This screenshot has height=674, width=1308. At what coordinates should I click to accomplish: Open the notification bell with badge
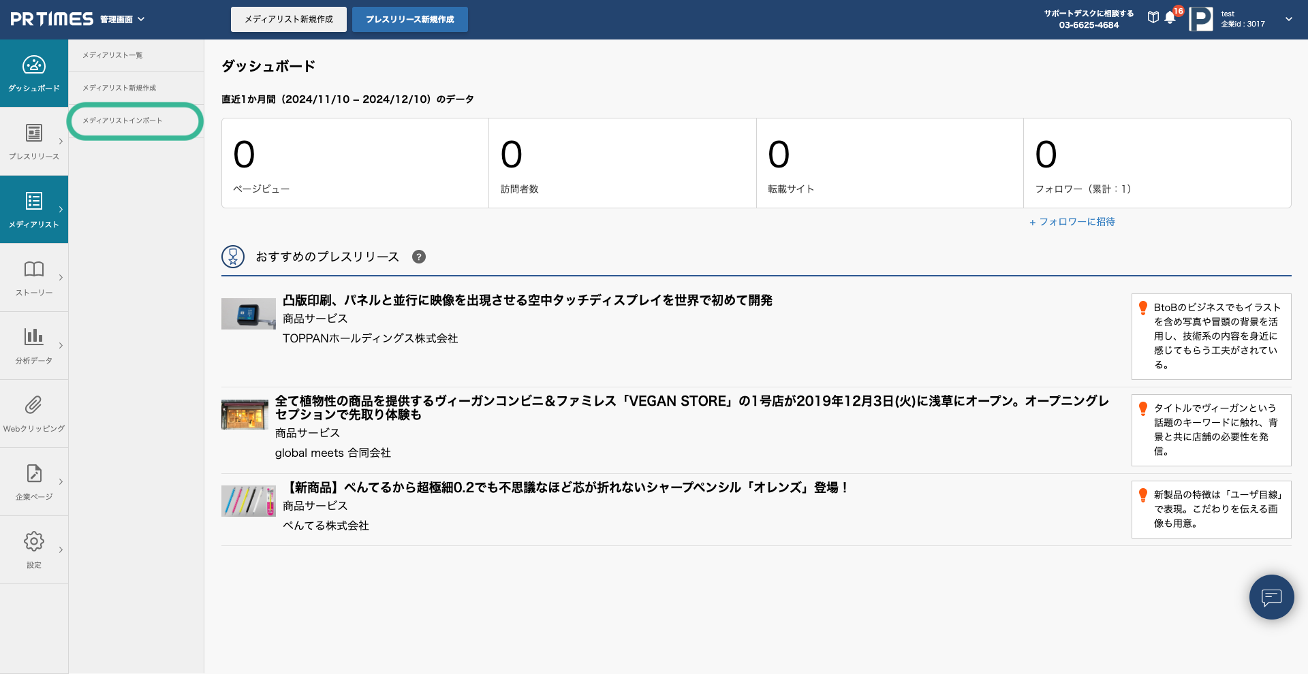(1170, 18)
